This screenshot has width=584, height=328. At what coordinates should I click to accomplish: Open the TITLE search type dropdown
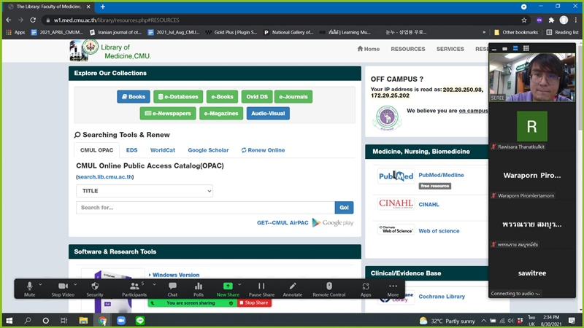145,191
